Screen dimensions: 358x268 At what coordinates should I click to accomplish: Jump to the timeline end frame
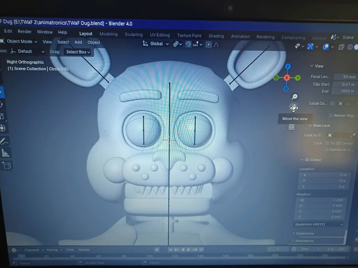[201, 250]
